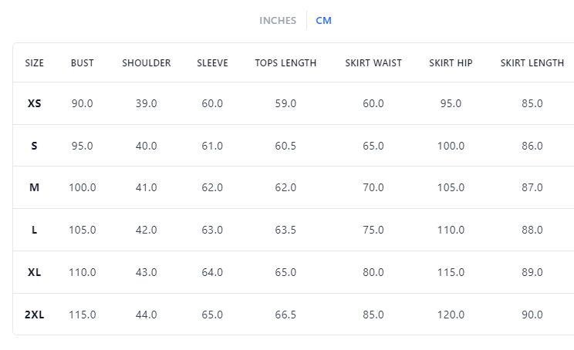This screenshot has width=574, height=350.
Task: Click the SKIRT HIP column header
Action: (451, 63)
